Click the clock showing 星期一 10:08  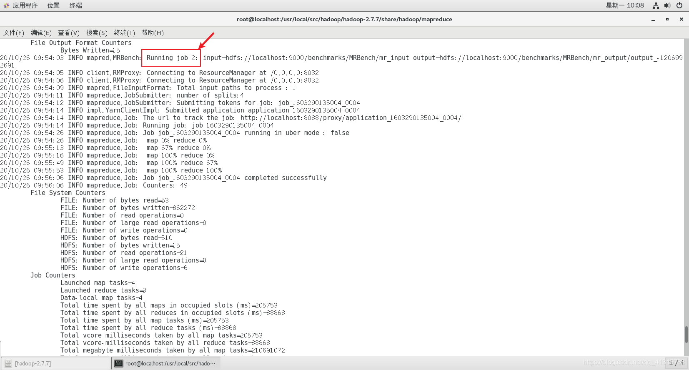(625, 5)
